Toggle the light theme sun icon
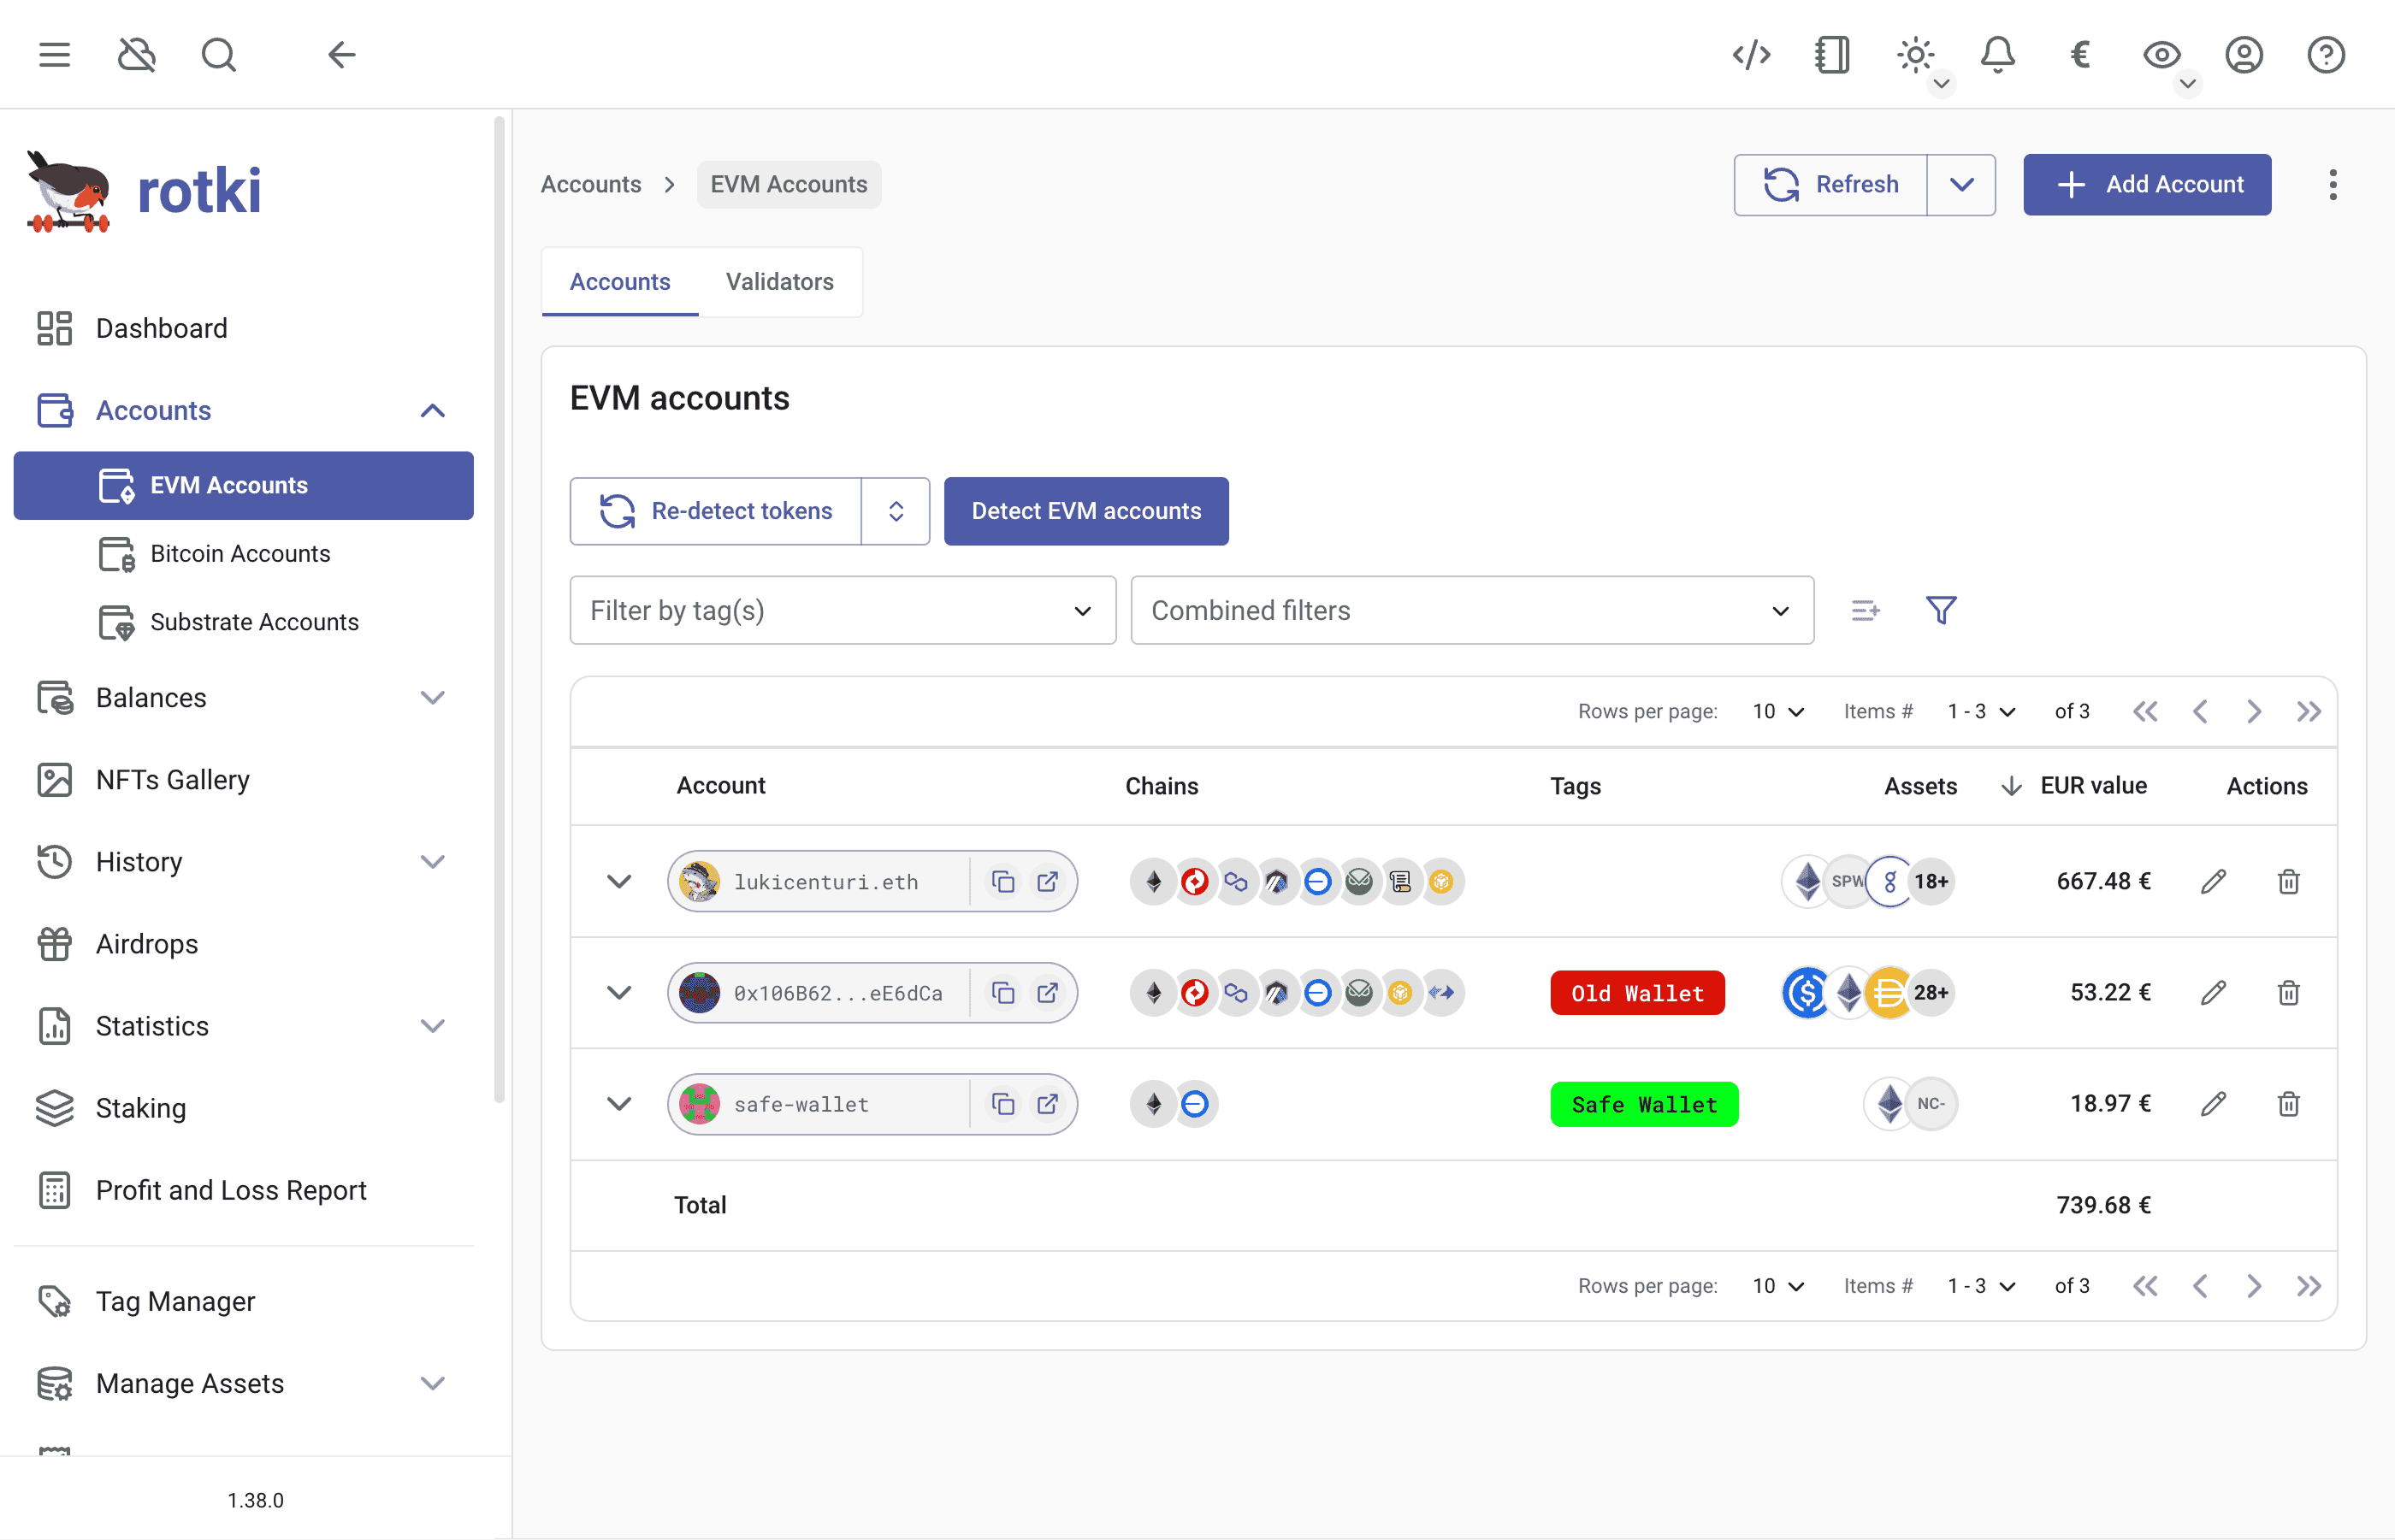Viewport: 2395px width, 1540px height. [x=1916, y=55]
